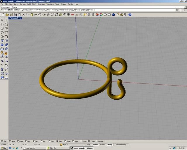The height and width of the screenshot is (150, 187).
Task: Select the Text T tool
Action: (x=2, y=69)
